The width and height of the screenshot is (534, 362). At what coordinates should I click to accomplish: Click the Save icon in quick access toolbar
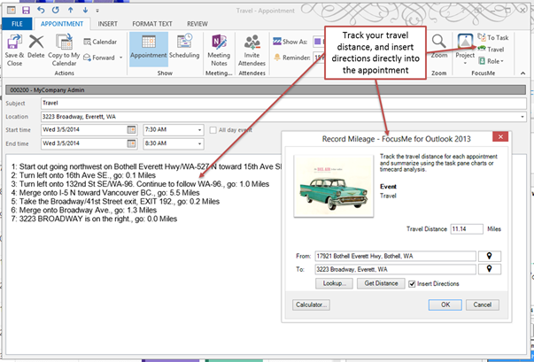(26, 11)
